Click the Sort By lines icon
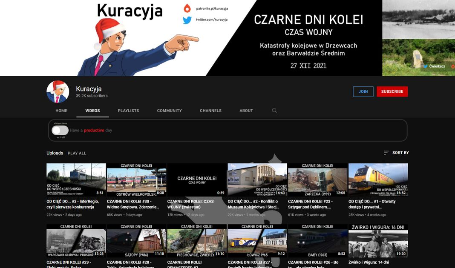This screenshot has width=455, height=268. [x=386, y=153]
